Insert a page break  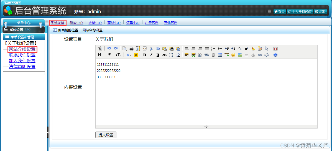point(246,55)
